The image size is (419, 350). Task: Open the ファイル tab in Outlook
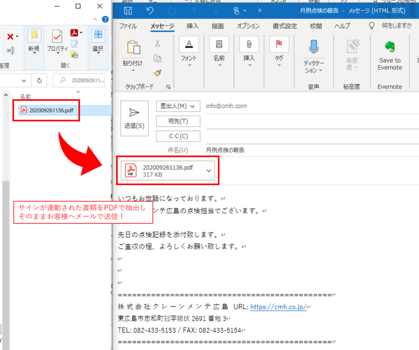[x=128, y=26]
